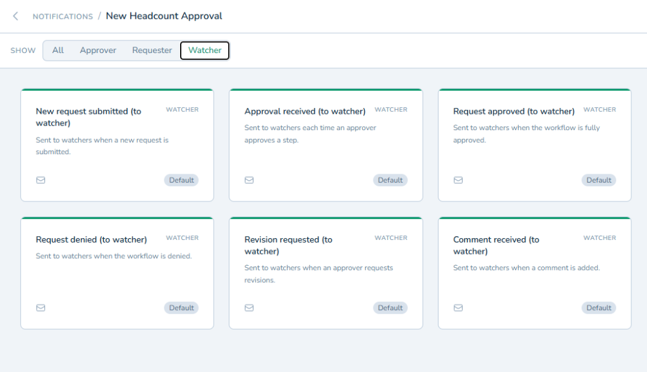Image resolution: width=647 pixels, height=372 pixels.
Task: Filter by Requester notifications
Action: click(x=152, y=51)
